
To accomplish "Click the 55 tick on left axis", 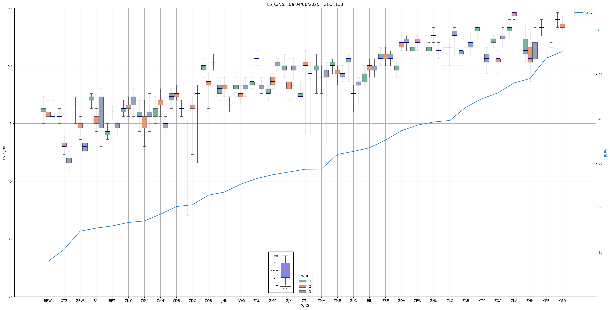I will (10, 8).
